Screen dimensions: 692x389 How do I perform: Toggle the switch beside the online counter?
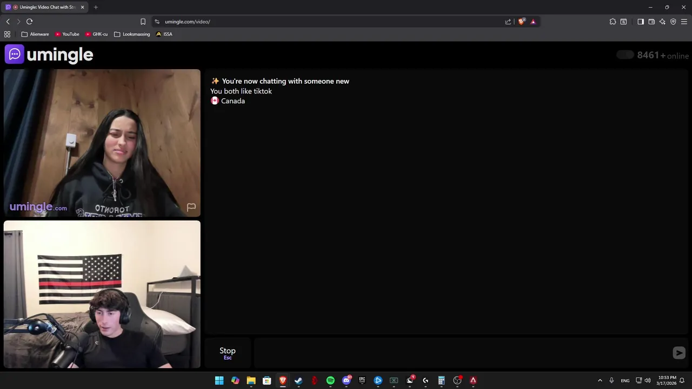(x=625, y=55)
